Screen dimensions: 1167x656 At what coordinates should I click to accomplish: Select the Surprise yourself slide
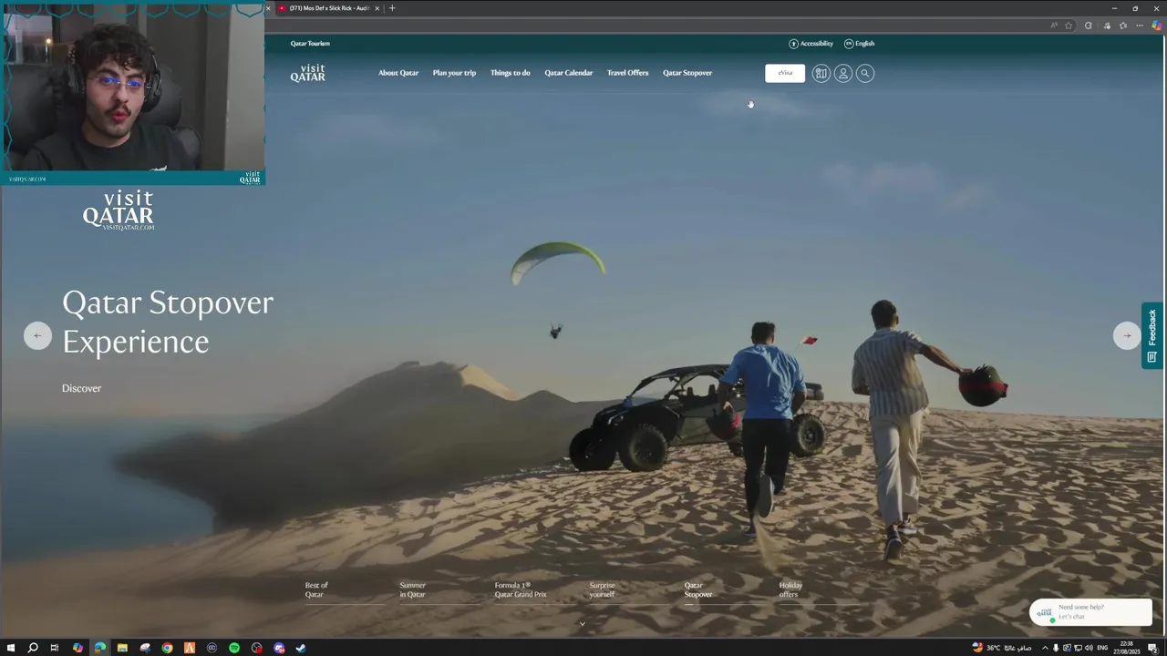pyautogui.click(x=602, y=589)
